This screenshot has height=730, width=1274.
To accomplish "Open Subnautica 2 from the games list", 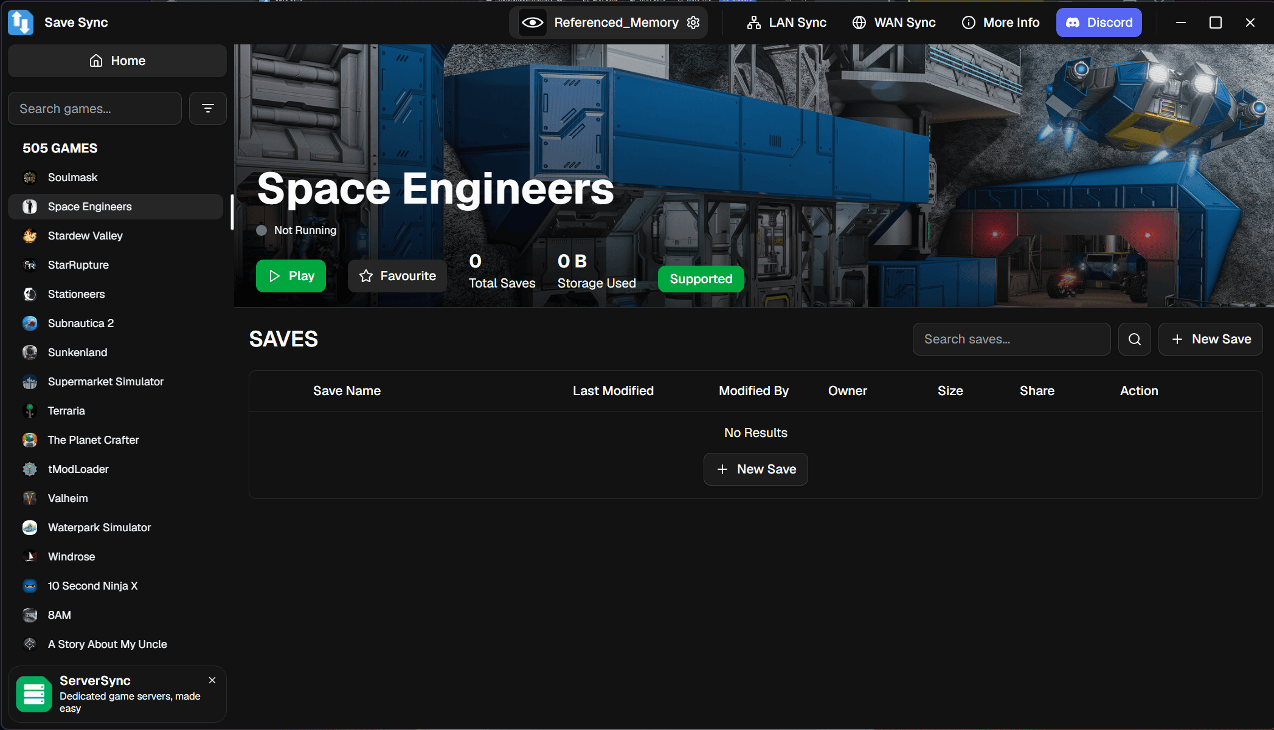I will coord(116,323).
